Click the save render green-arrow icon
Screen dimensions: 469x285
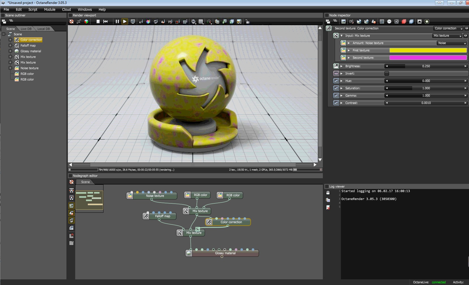click(224, 21)
